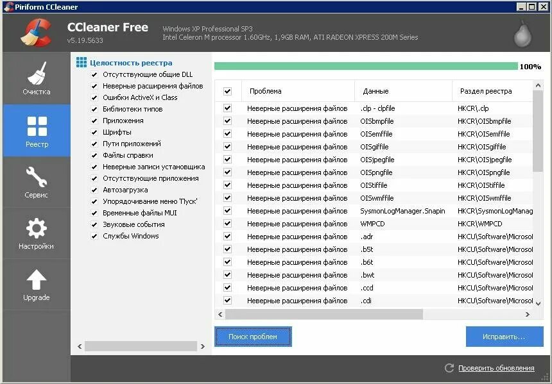Sort by the Данные column header

pos(404,91)
